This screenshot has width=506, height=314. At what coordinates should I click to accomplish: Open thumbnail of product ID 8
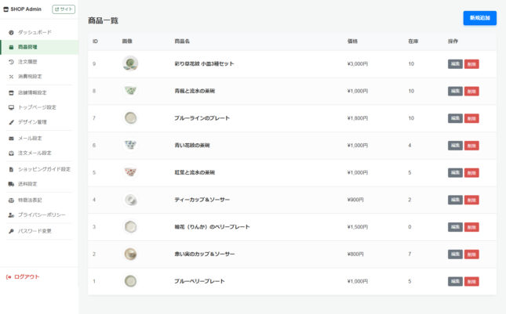click(x=130, y=91)
